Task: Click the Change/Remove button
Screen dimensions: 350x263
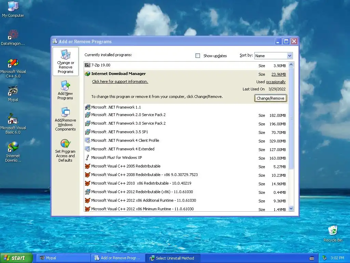Action: [x=271, y=98]
